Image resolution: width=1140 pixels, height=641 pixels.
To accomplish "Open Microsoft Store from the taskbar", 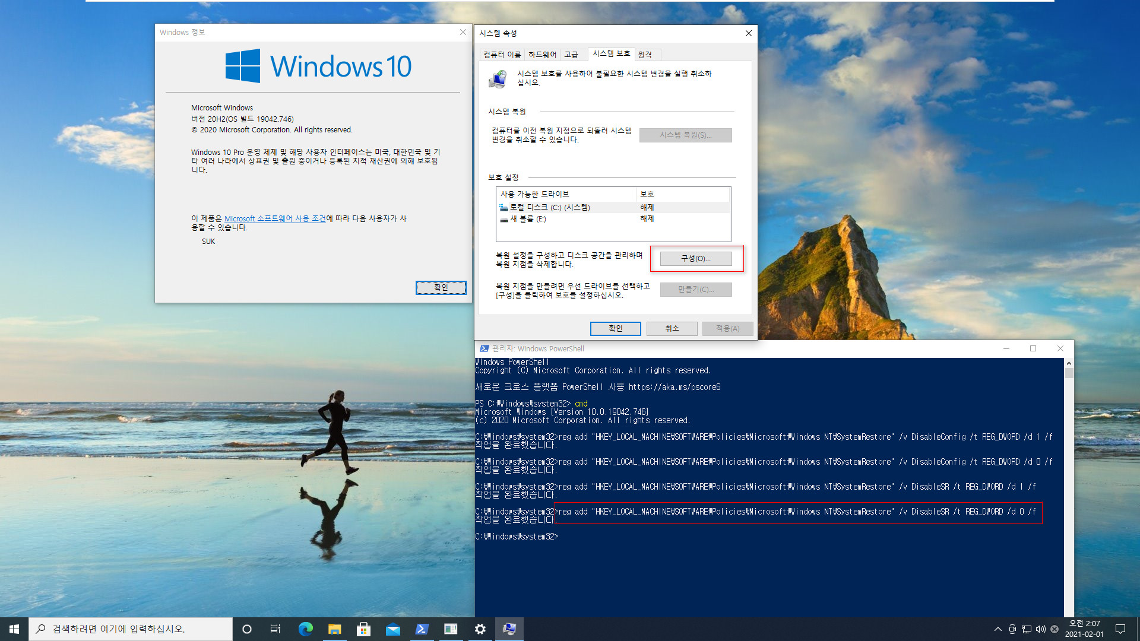I will coord(363,629).
